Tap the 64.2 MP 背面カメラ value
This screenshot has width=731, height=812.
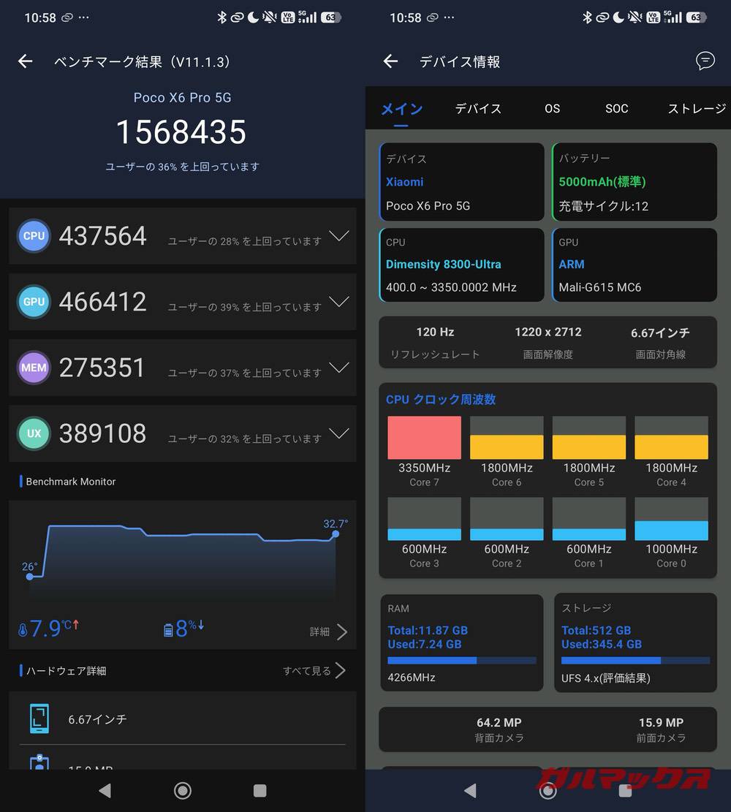point(499,722)
